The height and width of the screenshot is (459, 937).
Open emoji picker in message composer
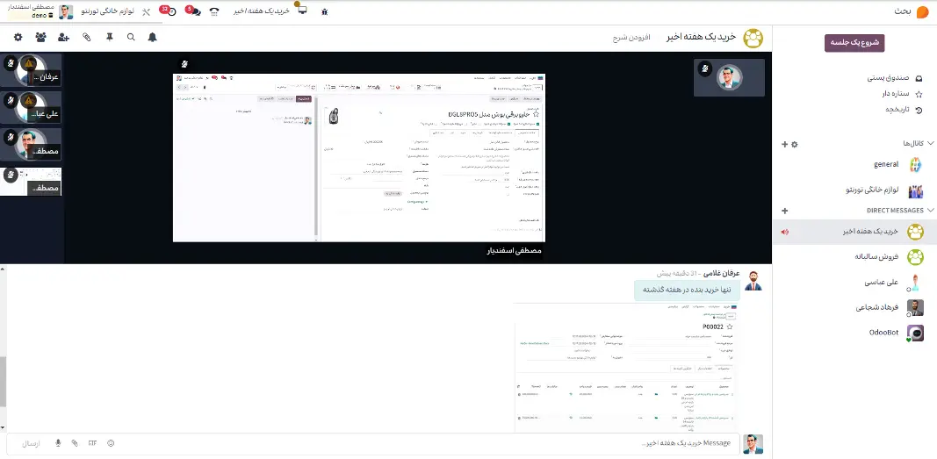tap(111, 443)
